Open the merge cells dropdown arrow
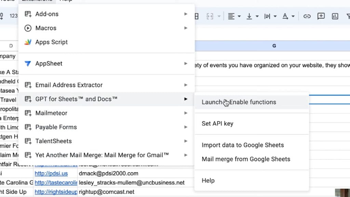 pos(219,16)
